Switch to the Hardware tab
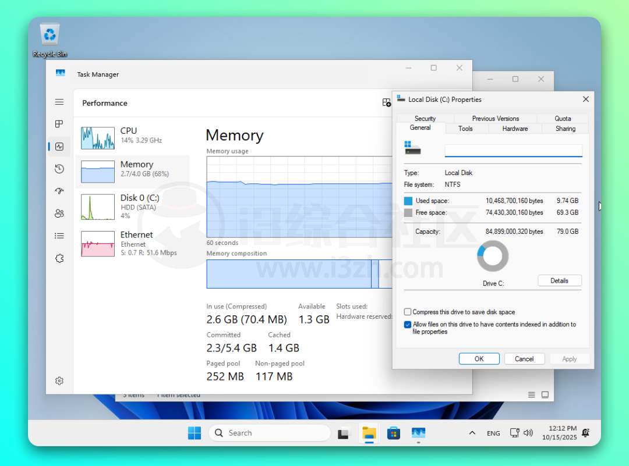Screen dimensions: 629x466 [515, 129]
